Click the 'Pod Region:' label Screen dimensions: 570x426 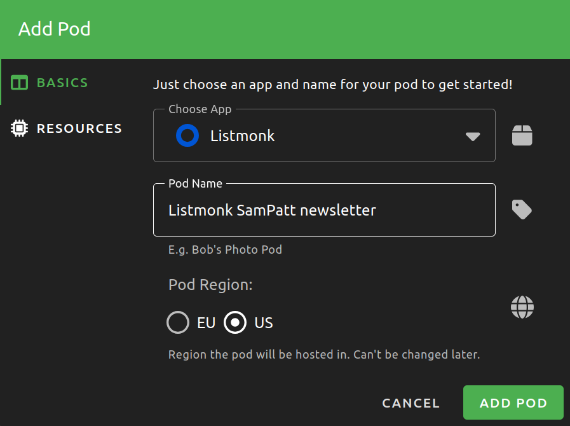[210, 284]
